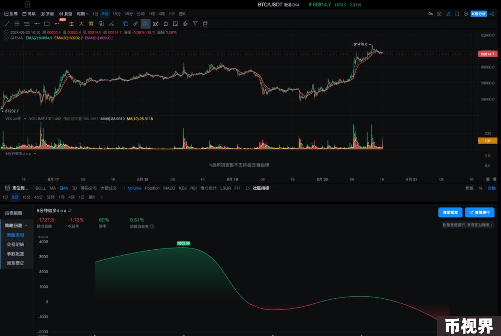This screenshot has height=336, width=501.
Task: Open chart settings gear icon
Action: coord(466,14)
